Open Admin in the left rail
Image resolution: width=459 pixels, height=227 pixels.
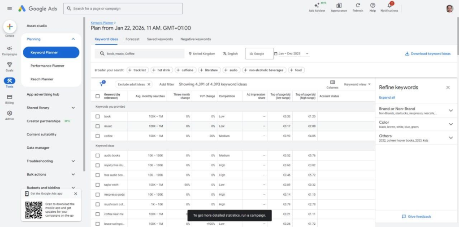(x=10, y=115)
